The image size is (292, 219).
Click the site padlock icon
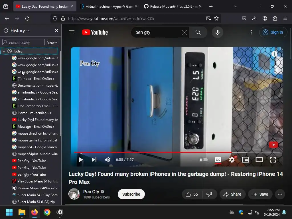(x=63, y=19)
